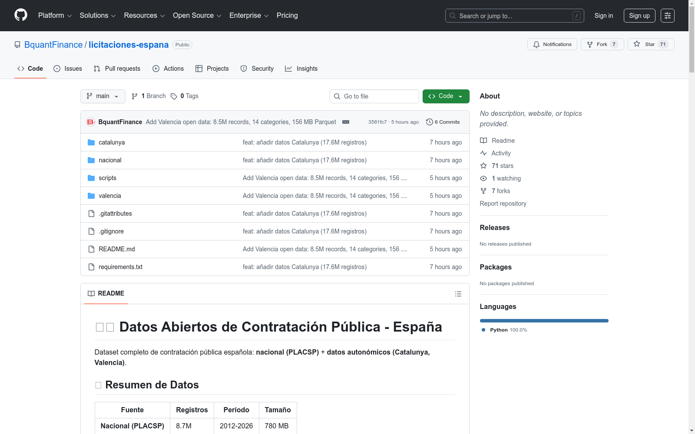This screenshot has width=695, height=434.
Task: Click the '2012-2026' period cell
Action: pyautogui.click(x=236, y=426)
